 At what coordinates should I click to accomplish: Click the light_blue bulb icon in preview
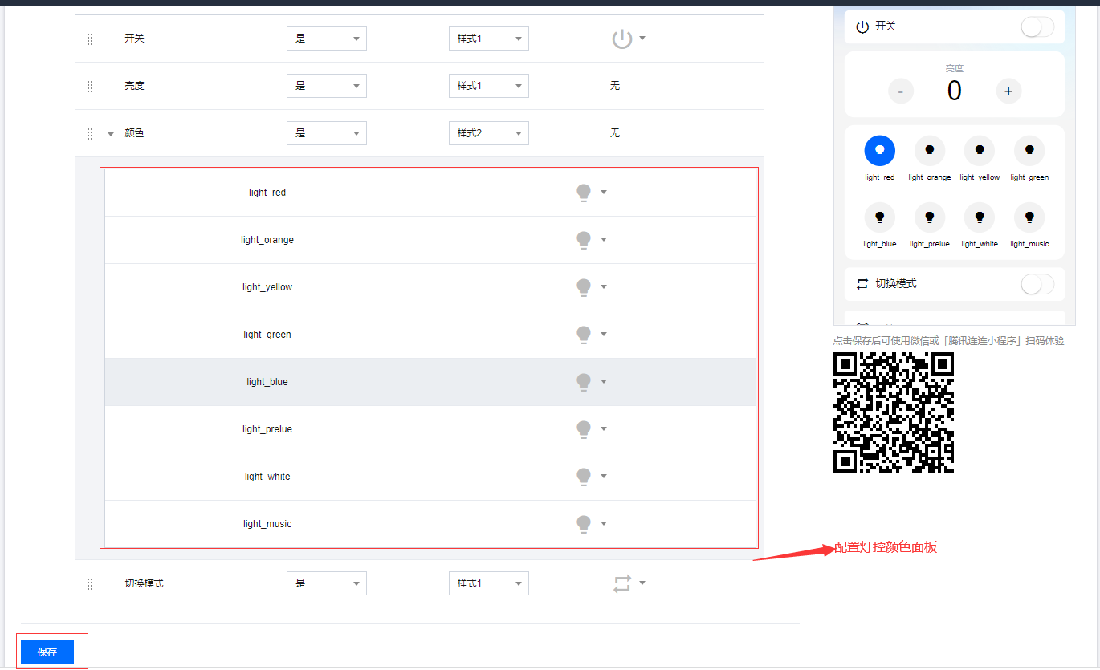click(x=879, y=217)
